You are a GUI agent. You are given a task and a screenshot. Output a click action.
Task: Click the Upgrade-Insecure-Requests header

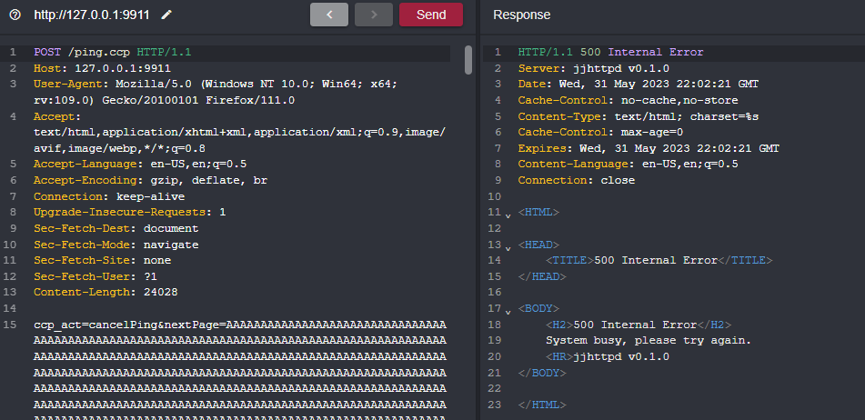(x=130, y=212)
